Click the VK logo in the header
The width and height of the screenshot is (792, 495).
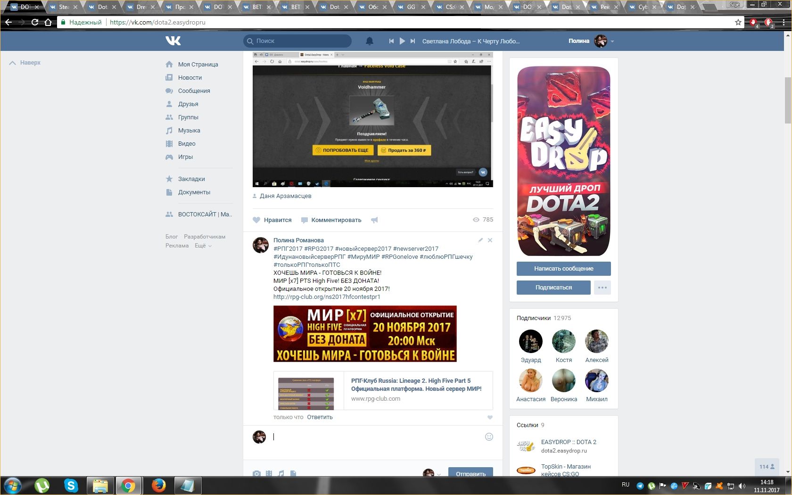click(x=173, y=41)
